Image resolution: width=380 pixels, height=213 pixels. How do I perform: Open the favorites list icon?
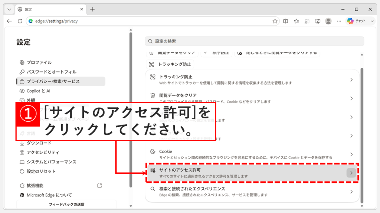[x=296, y=21]
